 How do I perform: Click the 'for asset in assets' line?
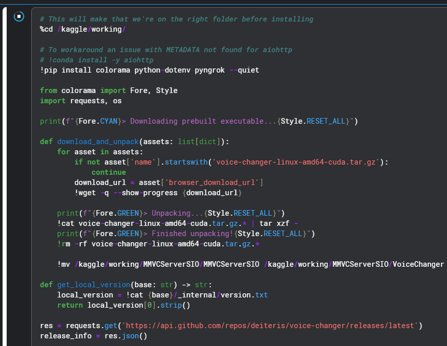click(100, 152)
